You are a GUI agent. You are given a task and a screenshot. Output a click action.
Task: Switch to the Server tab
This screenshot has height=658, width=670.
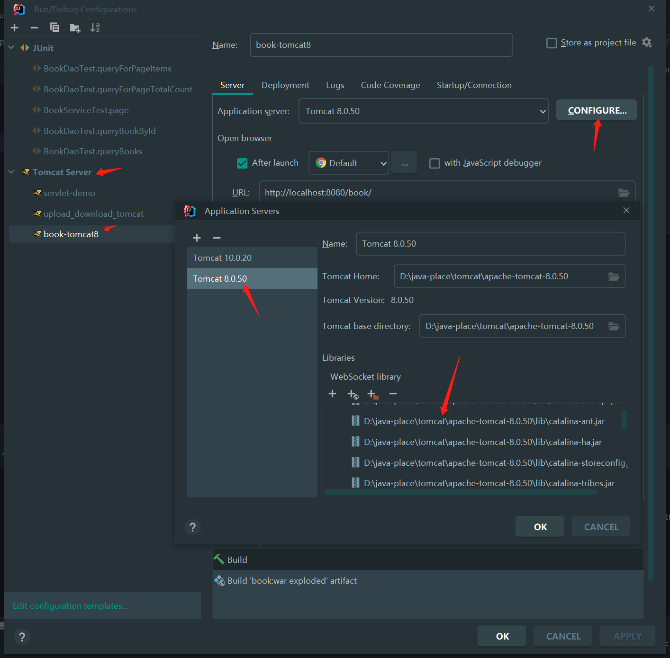click(232, 85)
